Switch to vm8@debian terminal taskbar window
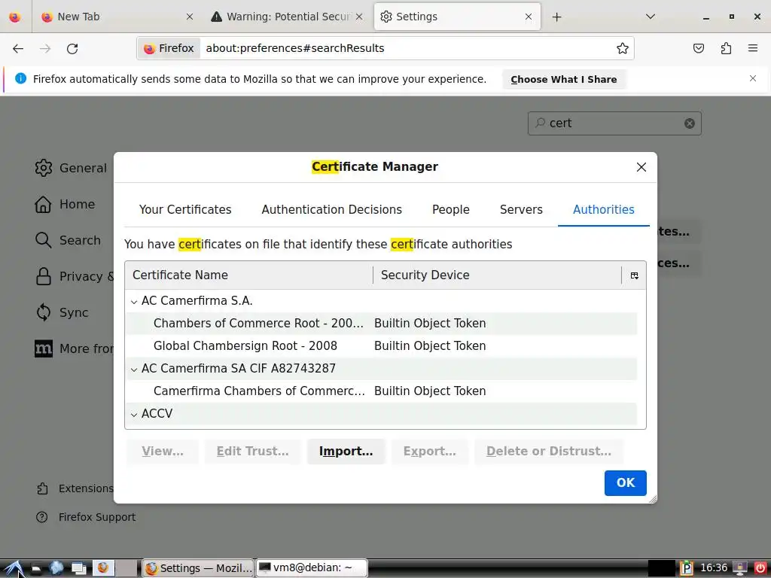 312,568
